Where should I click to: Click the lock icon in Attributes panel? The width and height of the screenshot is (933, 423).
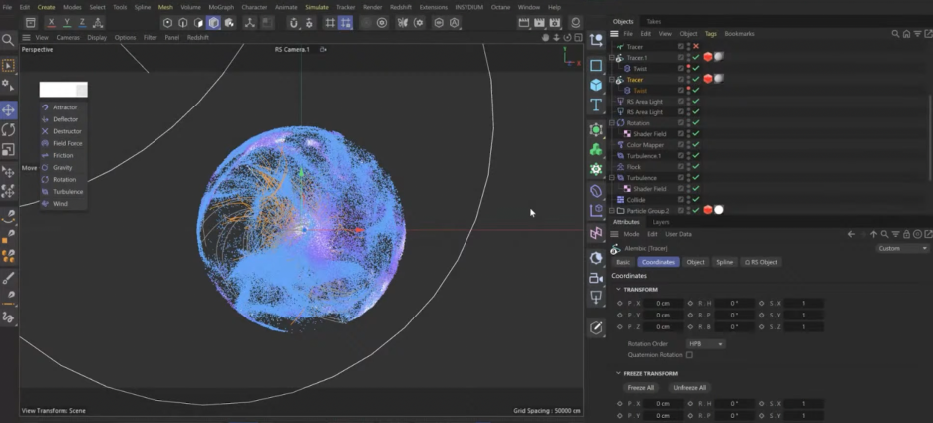pos(906,234)
